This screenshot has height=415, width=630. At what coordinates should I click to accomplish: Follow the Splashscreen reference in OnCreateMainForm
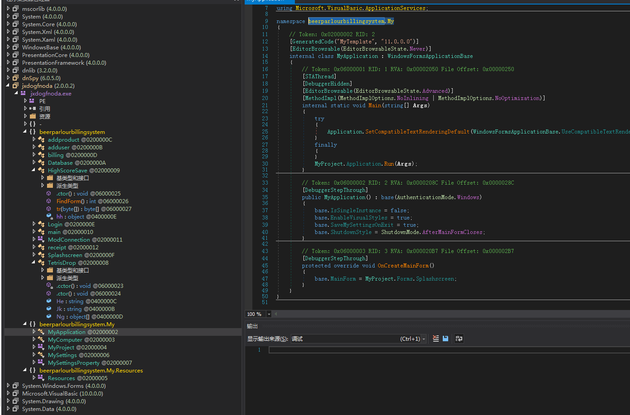point(436,279)
